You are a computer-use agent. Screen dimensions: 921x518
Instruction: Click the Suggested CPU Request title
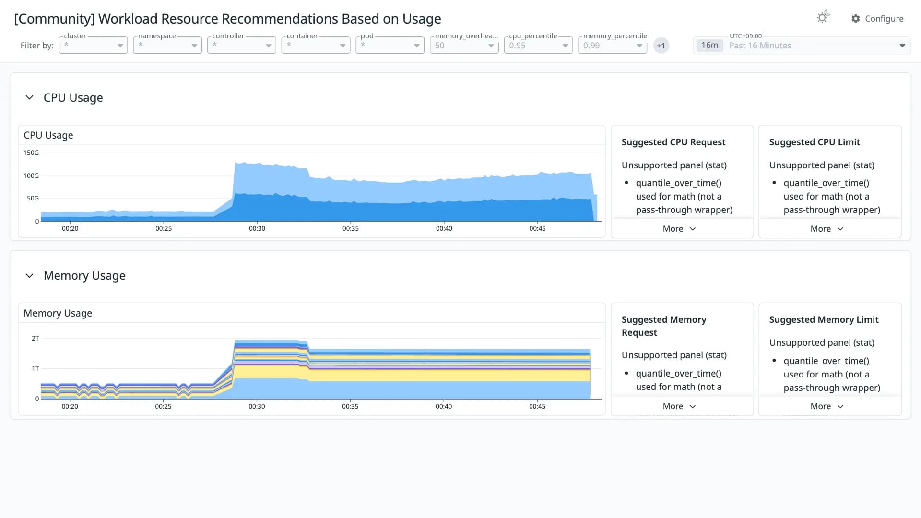pyautogui.click(x=673, y=142)
